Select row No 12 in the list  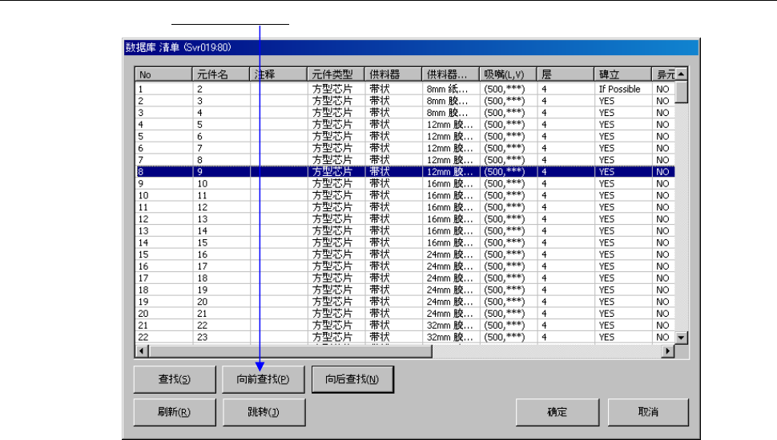(405, 219)
